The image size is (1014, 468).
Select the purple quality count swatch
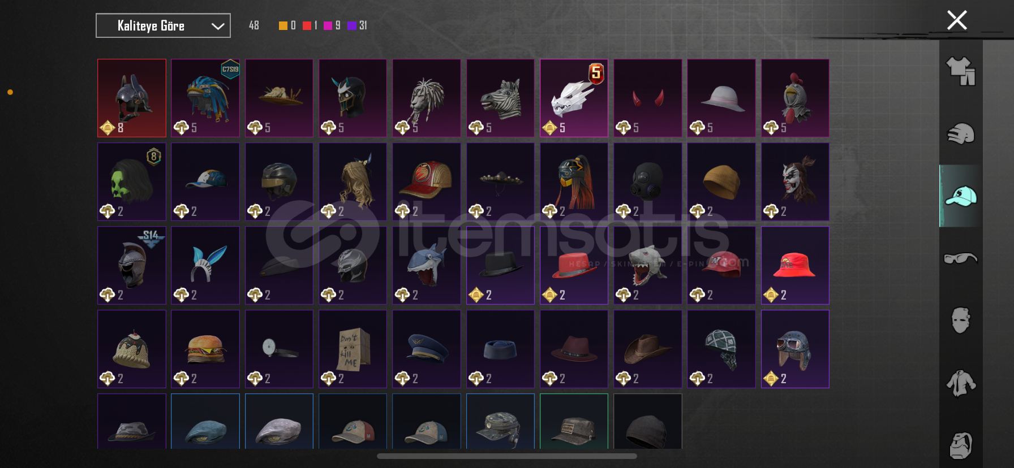pyautogui.click(x=351, y=25)
